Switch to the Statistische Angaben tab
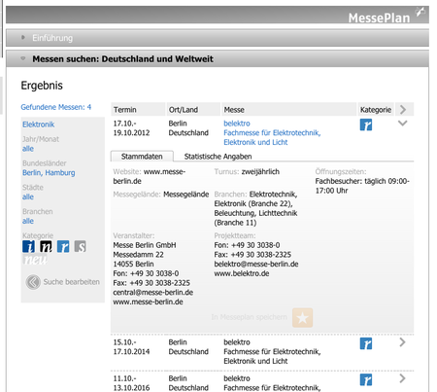 click(x=218, y=157)
